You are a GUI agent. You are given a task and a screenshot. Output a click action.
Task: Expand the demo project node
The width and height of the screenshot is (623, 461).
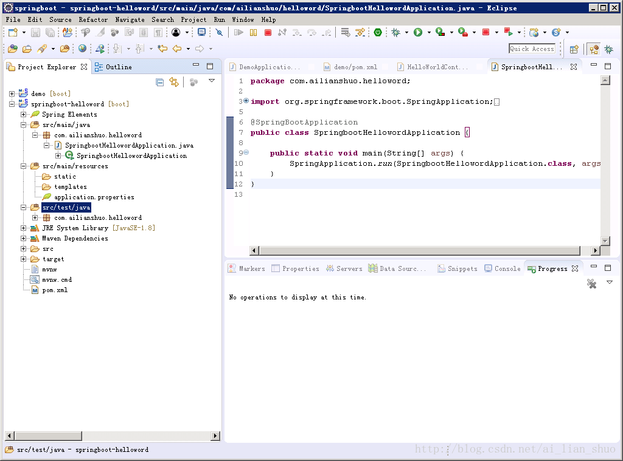click(x=12, y=94)
